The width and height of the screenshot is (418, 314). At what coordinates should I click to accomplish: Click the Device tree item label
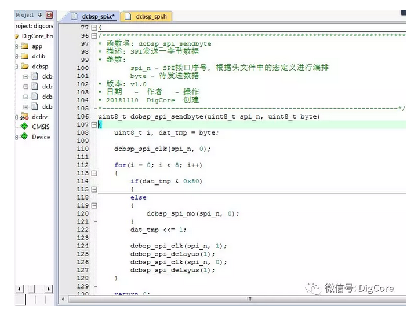[x=41, y=137]
